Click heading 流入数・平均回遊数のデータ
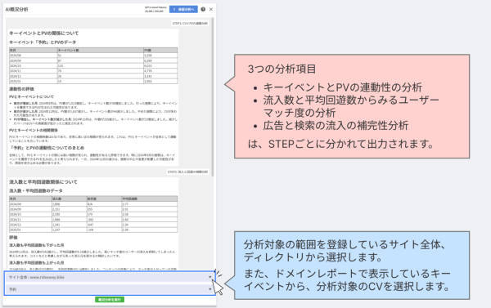Image resolution: width=491 pixels, height=308 pixels. click(36, 190)
